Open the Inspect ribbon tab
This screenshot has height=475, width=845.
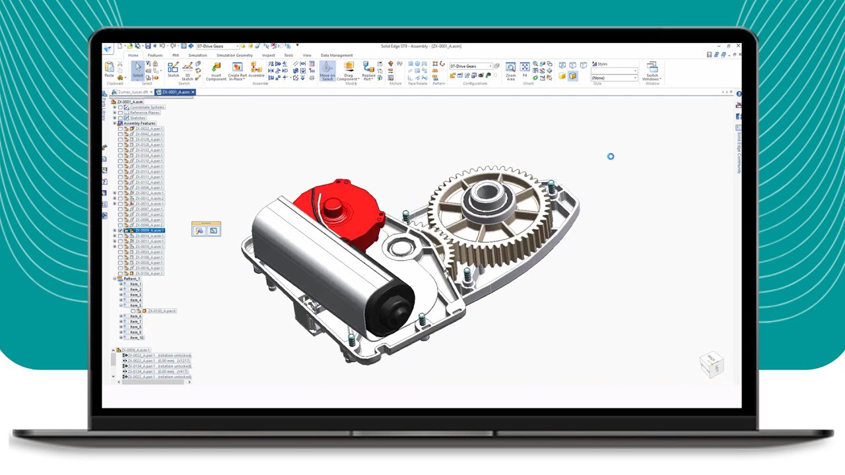269,55
